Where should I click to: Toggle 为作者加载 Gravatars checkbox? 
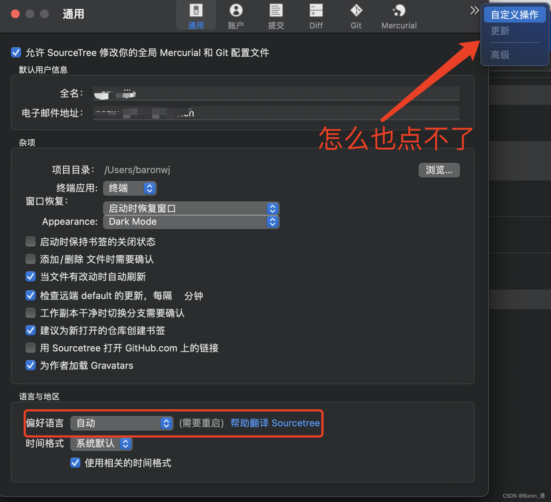point(31,365)
